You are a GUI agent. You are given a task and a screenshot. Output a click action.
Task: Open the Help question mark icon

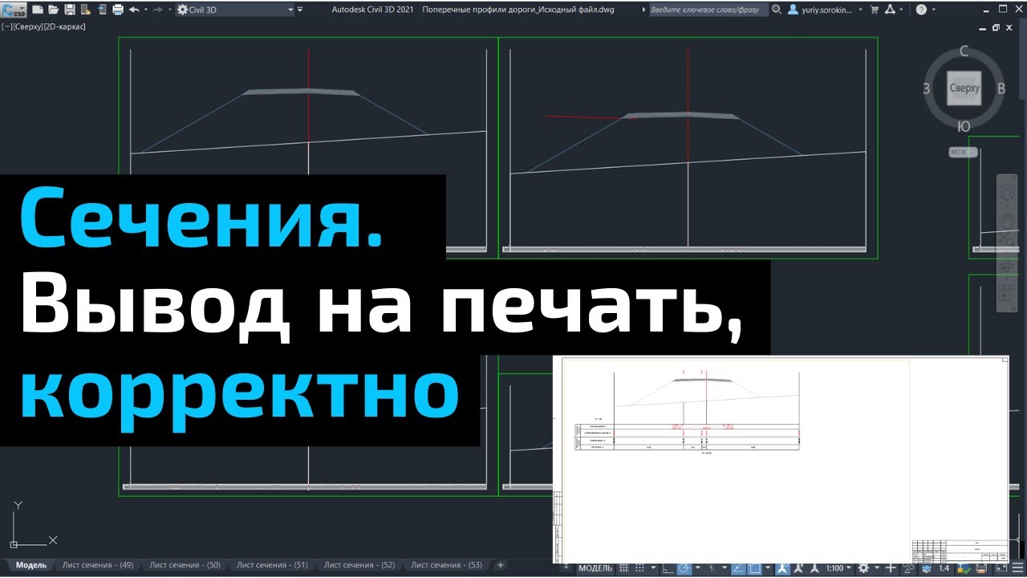(921, 10)
